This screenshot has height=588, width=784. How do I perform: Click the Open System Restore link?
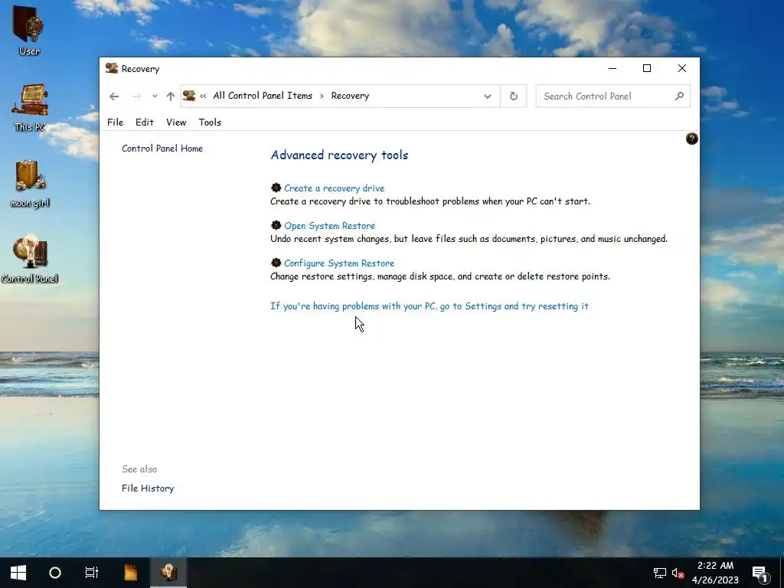coord(329,226)
